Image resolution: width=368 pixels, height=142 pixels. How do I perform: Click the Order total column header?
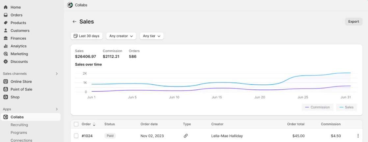[296, 124]
